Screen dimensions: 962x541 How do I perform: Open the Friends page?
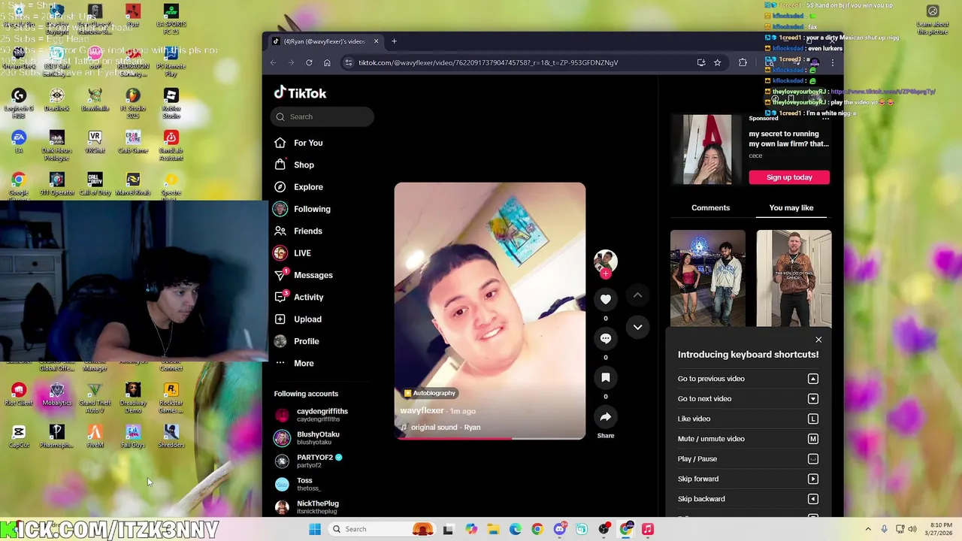(x=298, y=231)
